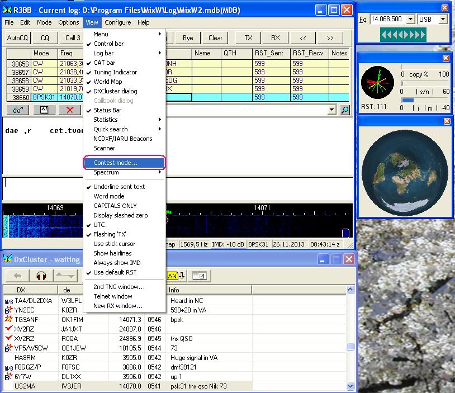Click the magnifier lookup icon at log bar right
This screenshot has width=455, height=393.
coord(345,110)
